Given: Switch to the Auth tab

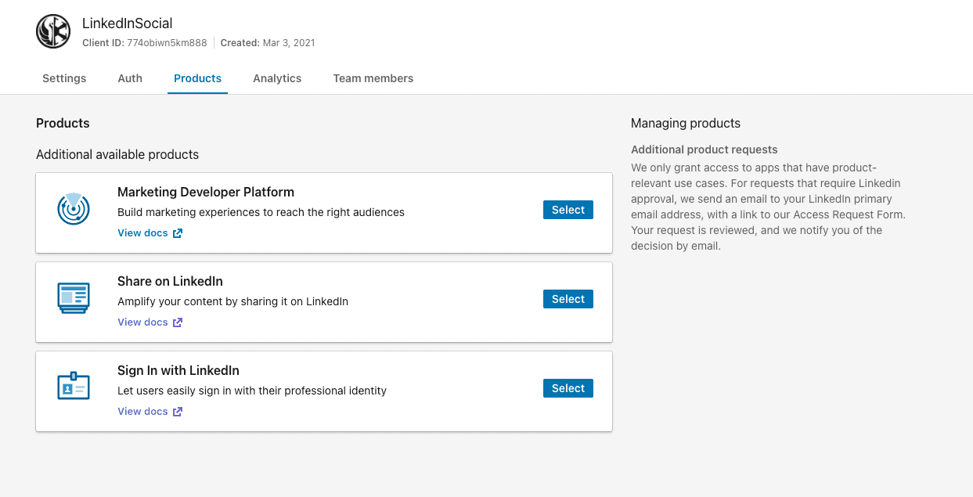Looking at the screenshot, I should (130, 78).
